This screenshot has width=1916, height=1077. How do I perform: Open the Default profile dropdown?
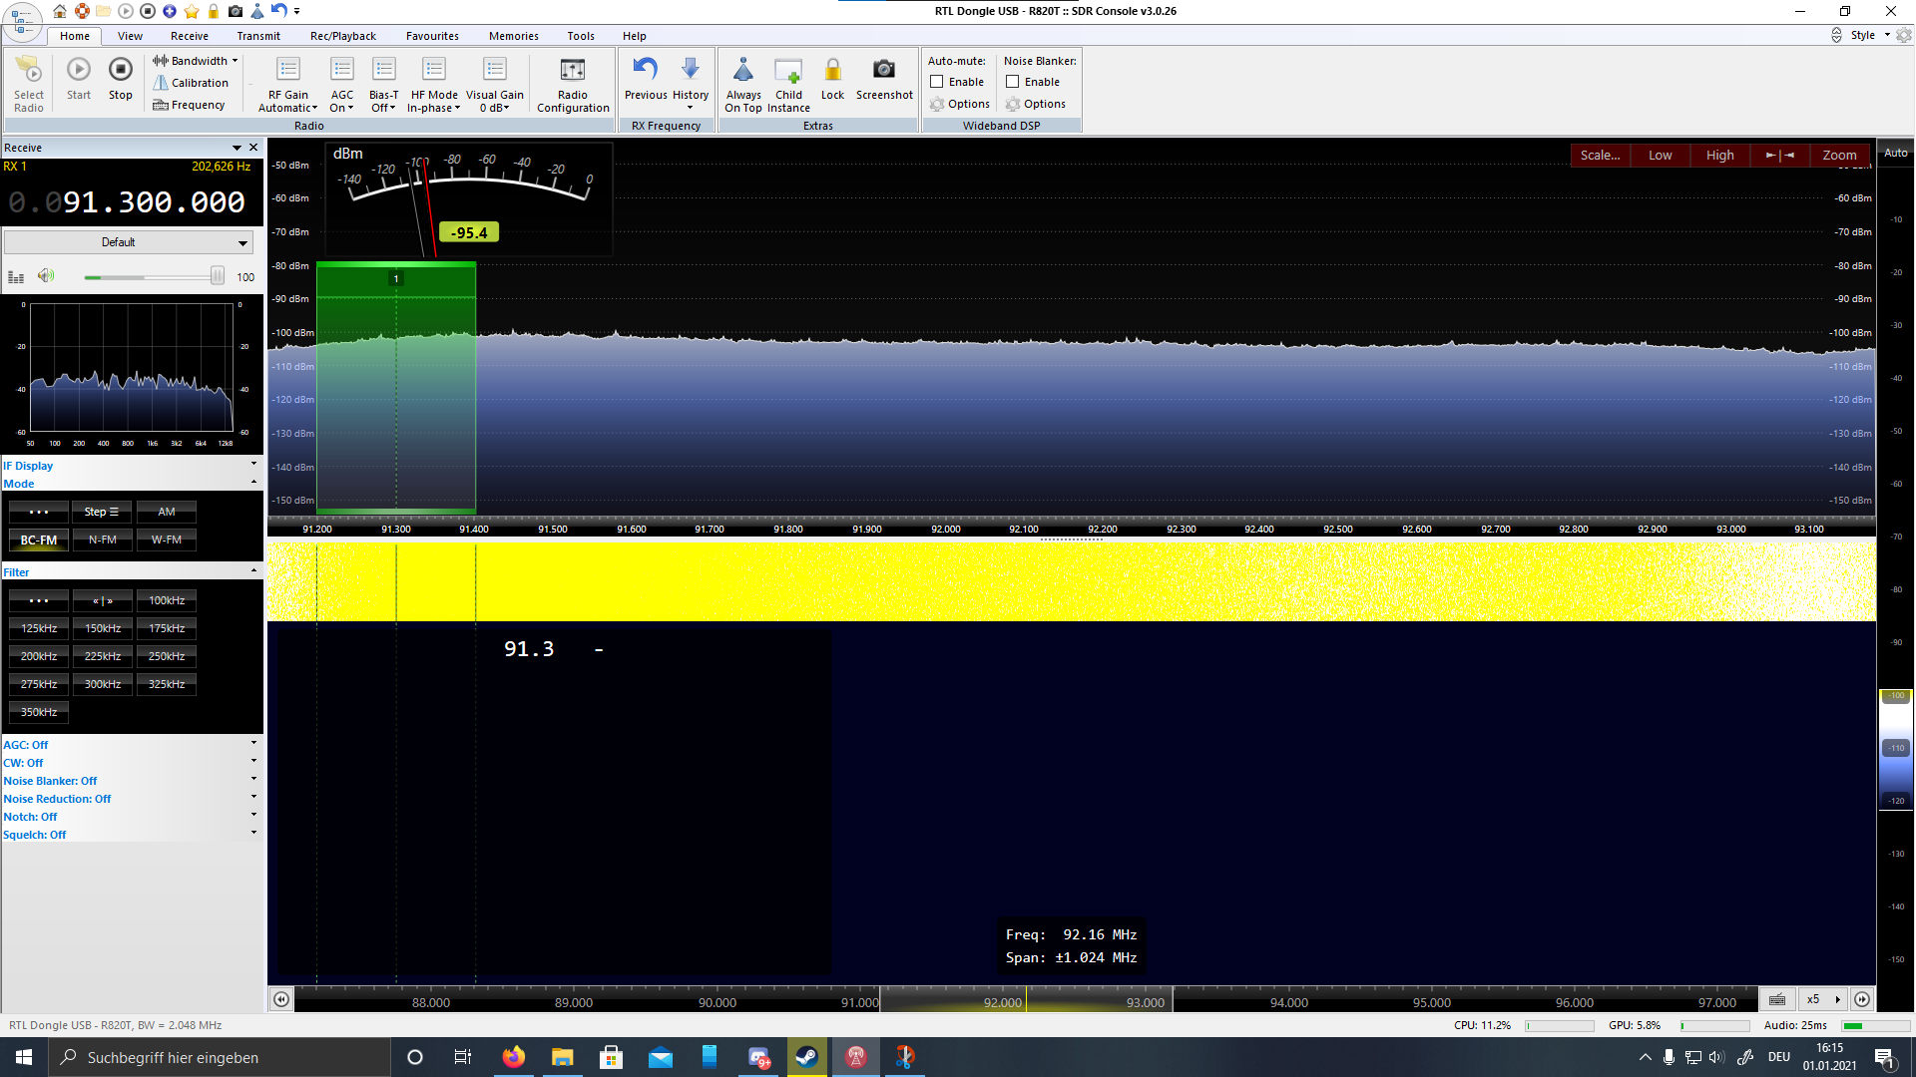coord(242,242)
